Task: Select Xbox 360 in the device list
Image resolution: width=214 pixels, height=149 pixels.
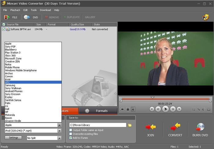Action: coord(33,55)
